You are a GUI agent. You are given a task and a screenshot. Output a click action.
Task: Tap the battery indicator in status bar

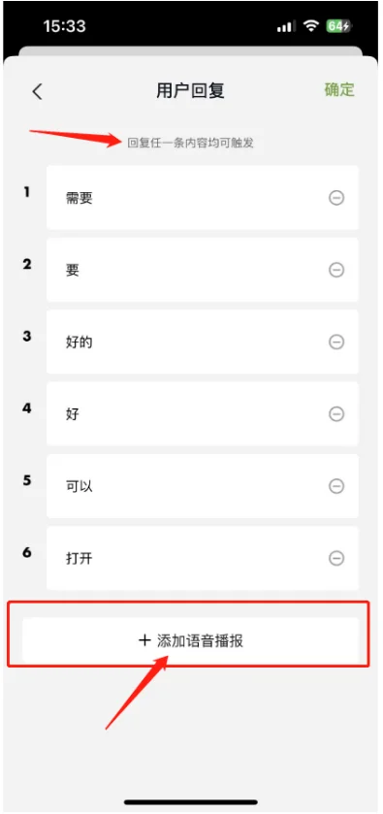pos(339,26)
